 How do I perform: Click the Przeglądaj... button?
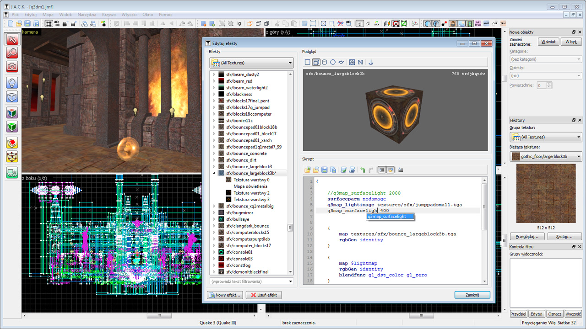pyautogui.click(x=527, y=237)
